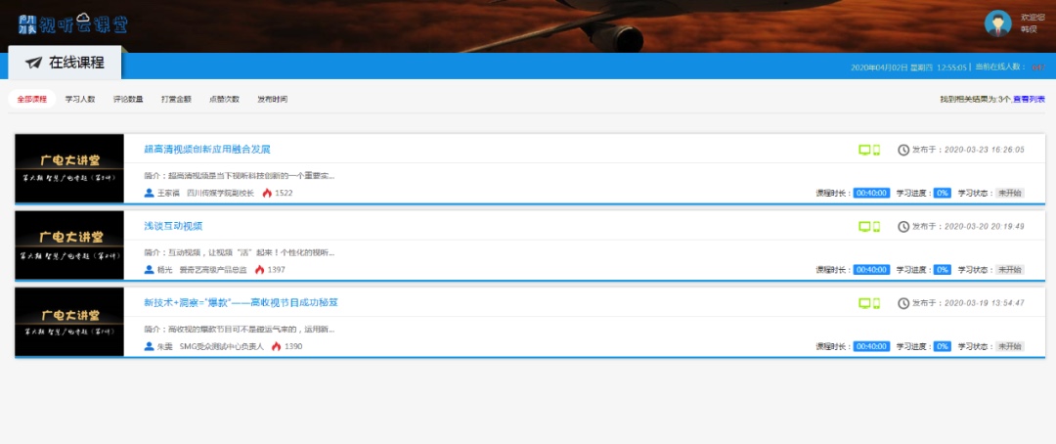Click the green mobile phone icon on second course
This screenshot has width=1056, height=444.
[877, 226]
